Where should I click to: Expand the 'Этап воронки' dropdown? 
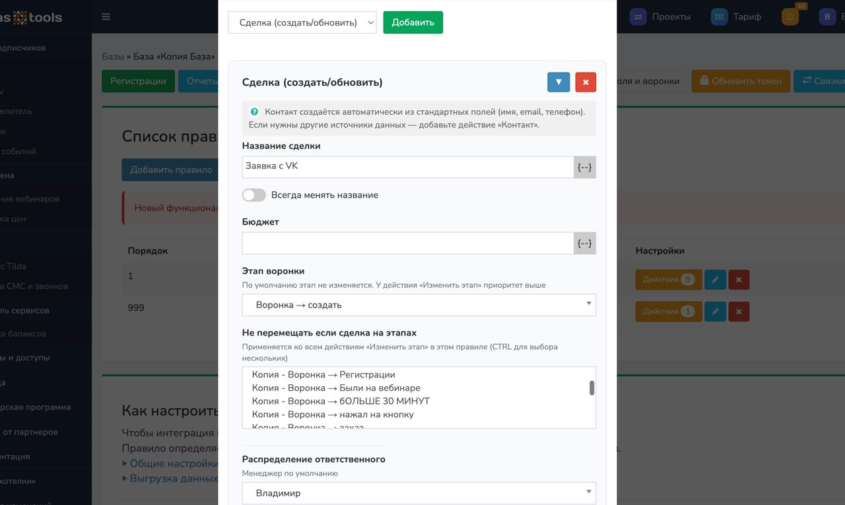(x=419, y=305)
